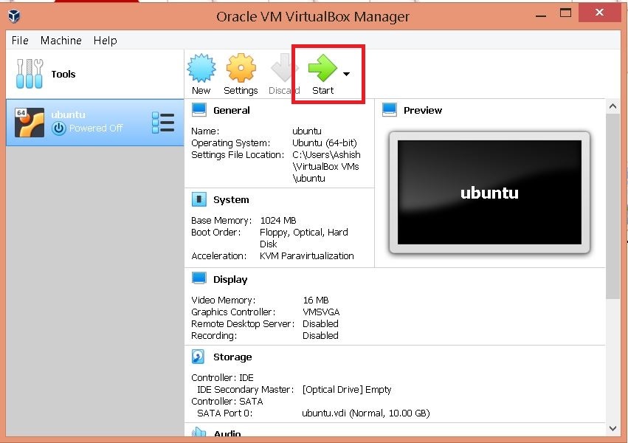Select the Tools wrench icon
Screen dimensions: 628x443
tap(30, 74)
